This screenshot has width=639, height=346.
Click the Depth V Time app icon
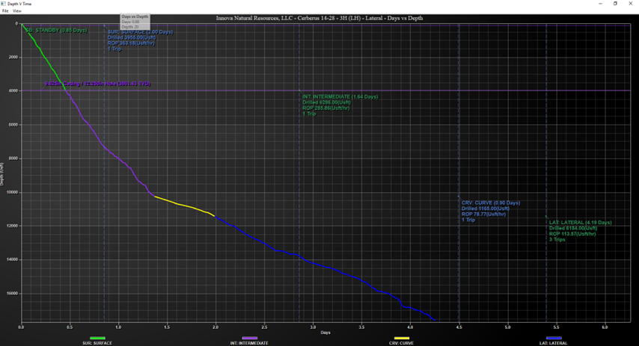coord(4,4)
